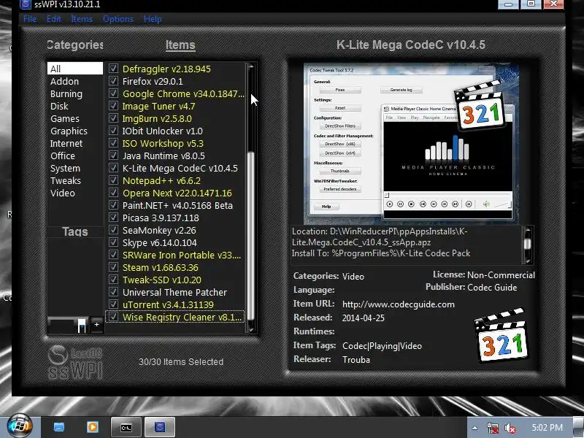
Task: Click location box scroll up arrow
Action: click(x=527, y=231)
